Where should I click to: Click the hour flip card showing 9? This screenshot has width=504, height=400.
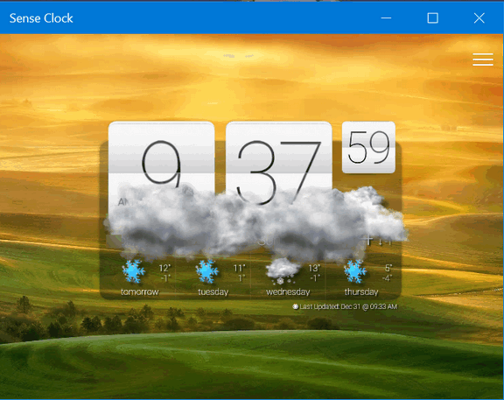click(x=161, y=164)
